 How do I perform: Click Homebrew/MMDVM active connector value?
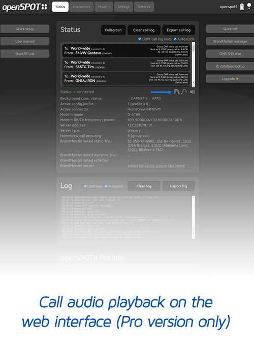coord(144,109)
